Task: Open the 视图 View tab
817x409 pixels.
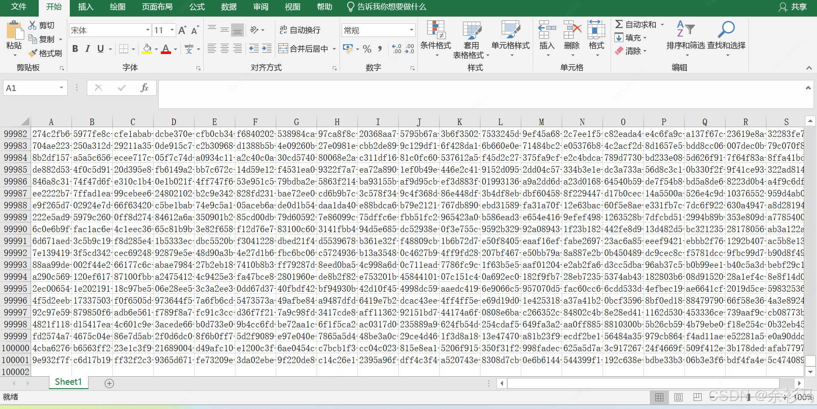Action: pos(293,7)
